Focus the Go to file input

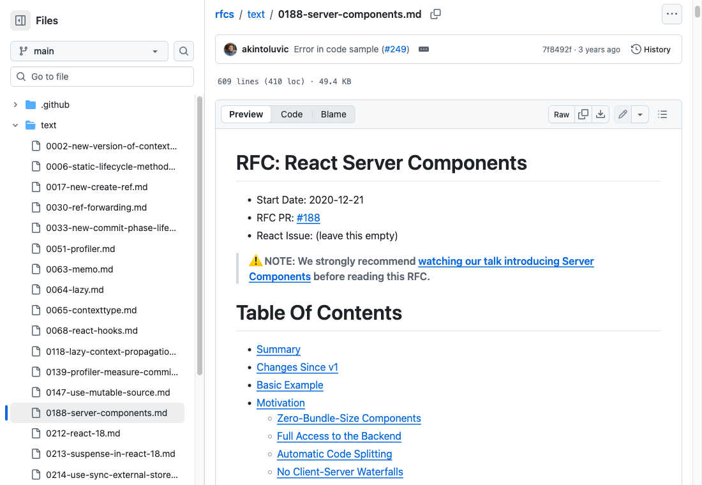pyautogui.click(x=102, y=77)
